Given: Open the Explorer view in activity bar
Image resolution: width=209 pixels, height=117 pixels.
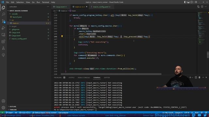Looking at the screenshot, I should pos(3,8).
